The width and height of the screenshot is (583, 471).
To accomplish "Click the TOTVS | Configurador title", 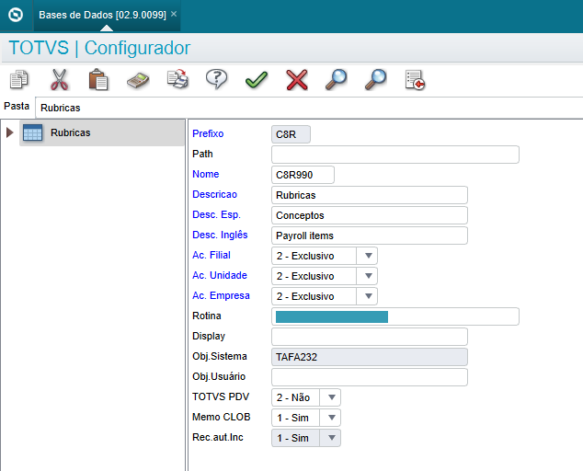I will [x=99, y=48].
